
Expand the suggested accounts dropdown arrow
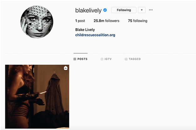[142, 10]
